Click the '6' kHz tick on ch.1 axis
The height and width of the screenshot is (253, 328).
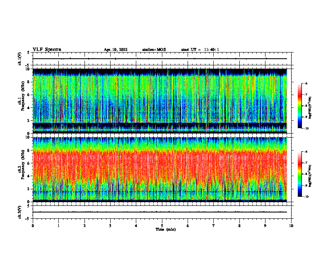(29, 95)
